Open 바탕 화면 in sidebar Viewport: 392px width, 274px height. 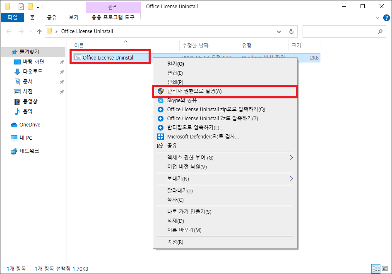pyautogui.click(x=34, y=62)
